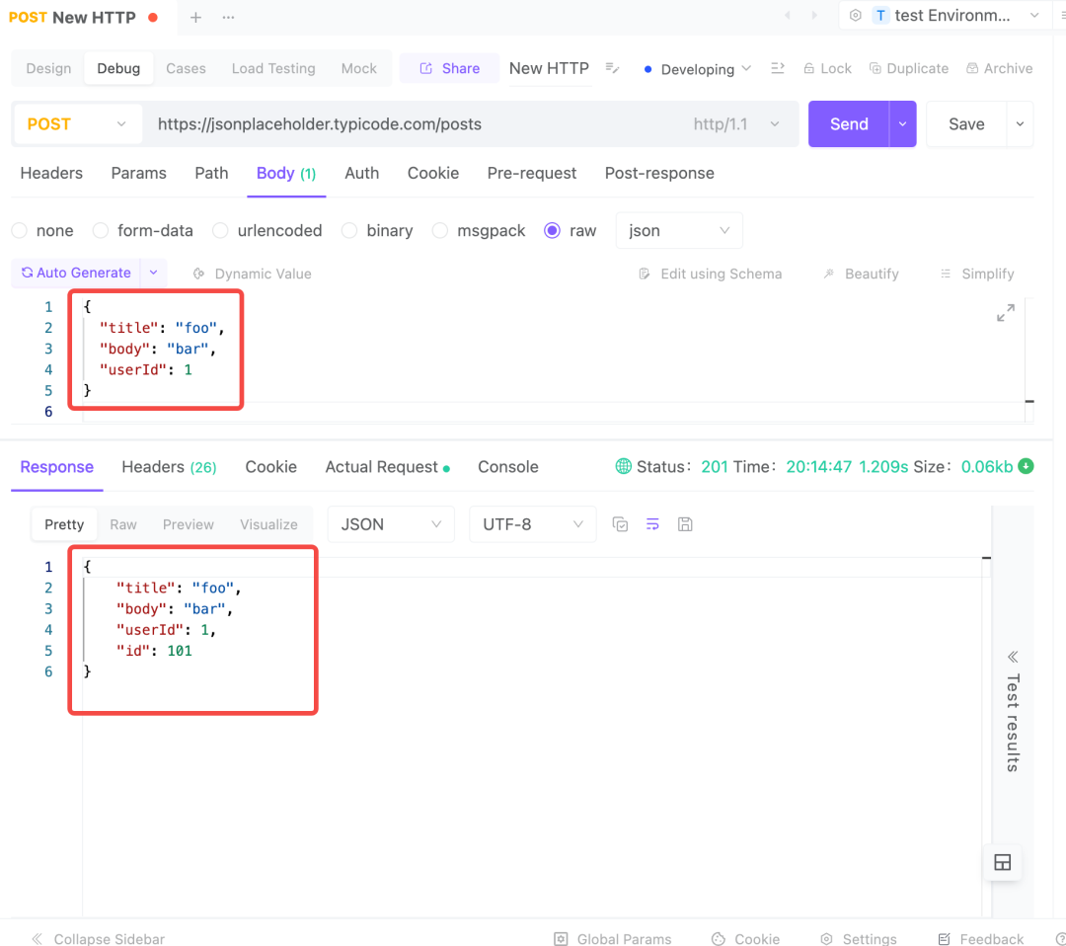1066x946 pixels.
Task: Select the form-data radio button
Action: pyautogui.click(x=101, y=230)
